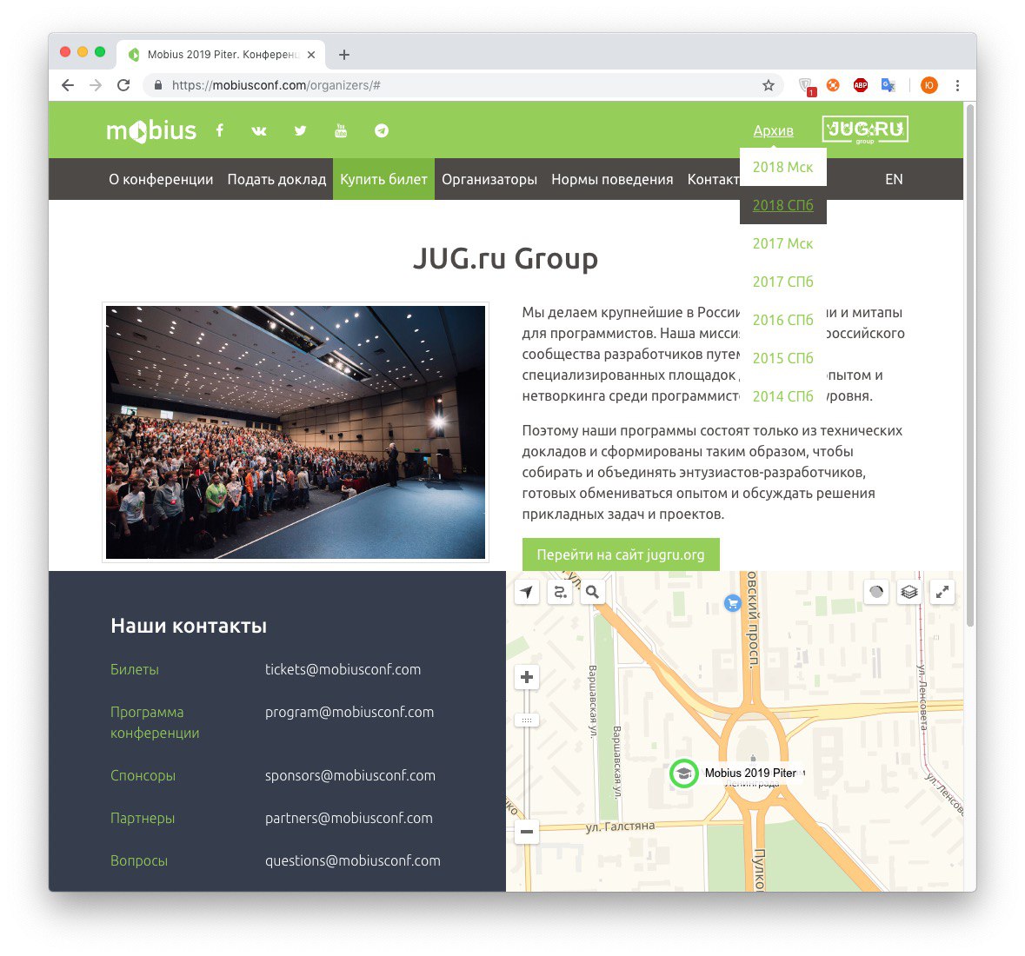Click the Купить билет button
Screen dimensions: 1025x956
[383, 179]
